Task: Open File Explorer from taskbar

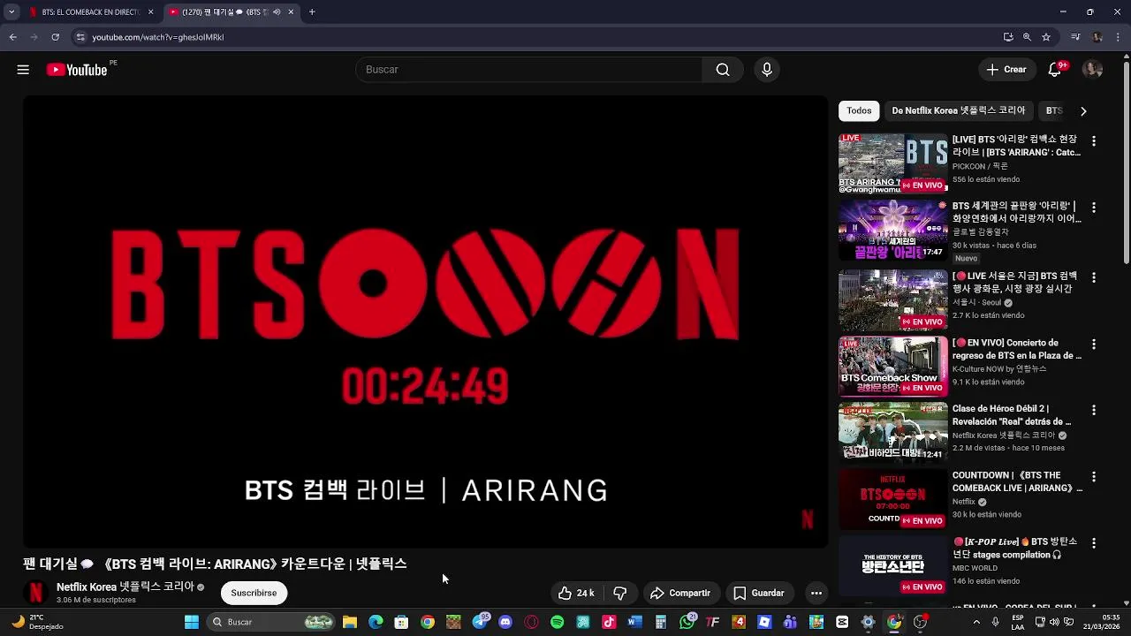Action: pos(350,622)
